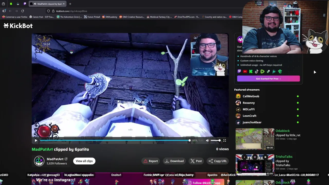
Task: Open a new browser tab
Action: coord(70,4)
